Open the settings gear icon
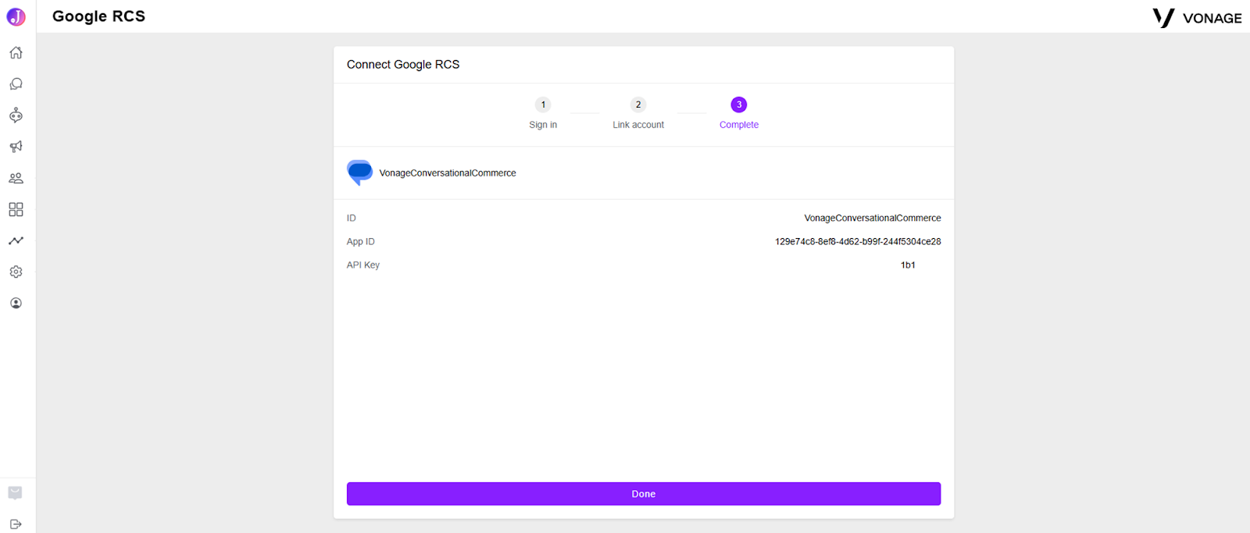The image size is (1250, 533). tap(16, 272)
